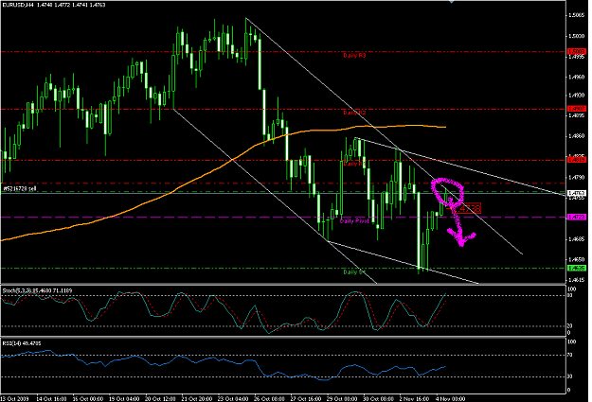Click the green 1.4635 price tag
Screen dimensions: 592x402
click(577, 268)
